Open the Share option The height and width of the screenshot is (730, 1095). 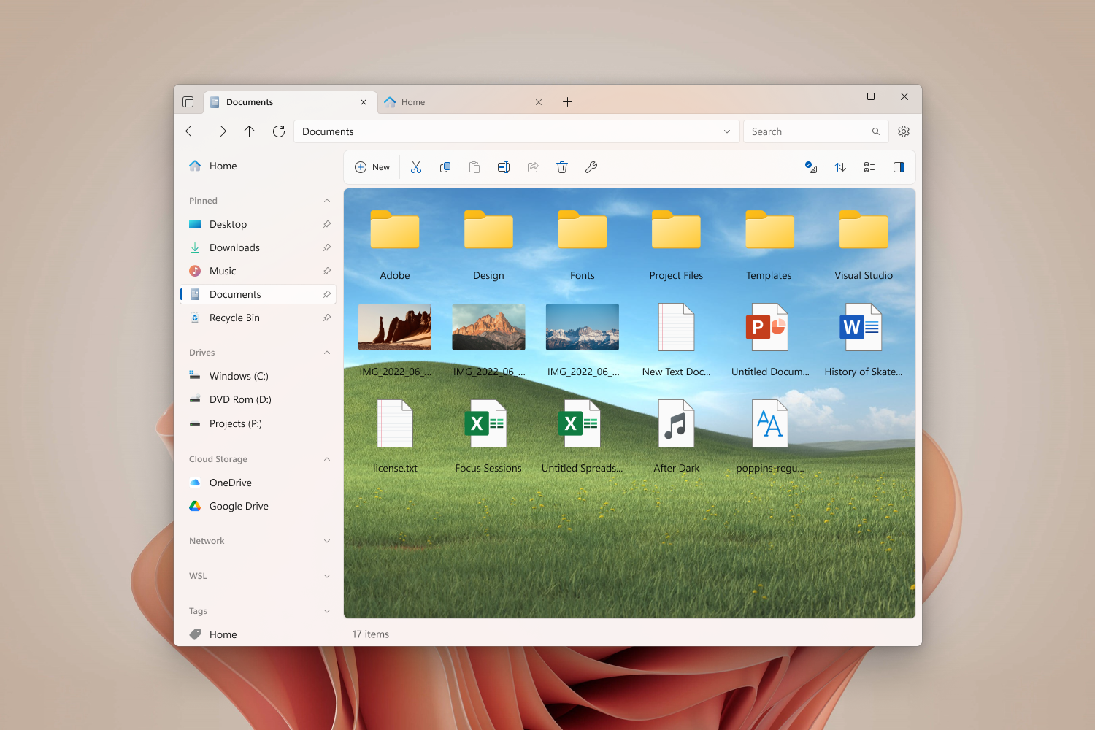coord(533,166)
